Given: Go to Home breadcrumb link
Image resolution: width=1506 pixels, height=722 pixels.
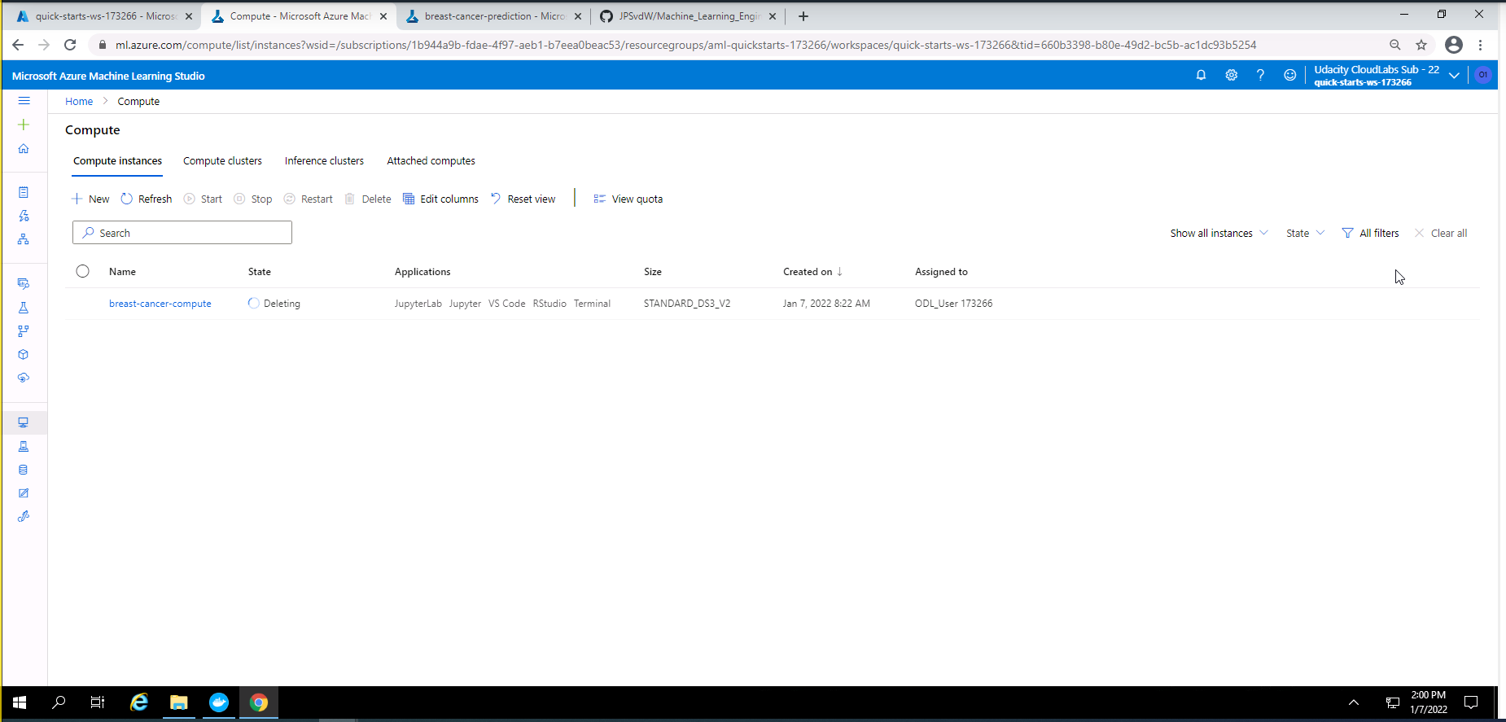Looking at the screenshot, I should pyautogui.click(x=79, y=102).
